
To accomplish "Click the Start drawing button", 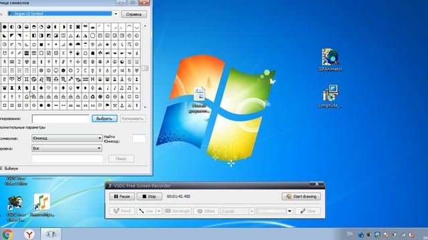I will (301, 197).
